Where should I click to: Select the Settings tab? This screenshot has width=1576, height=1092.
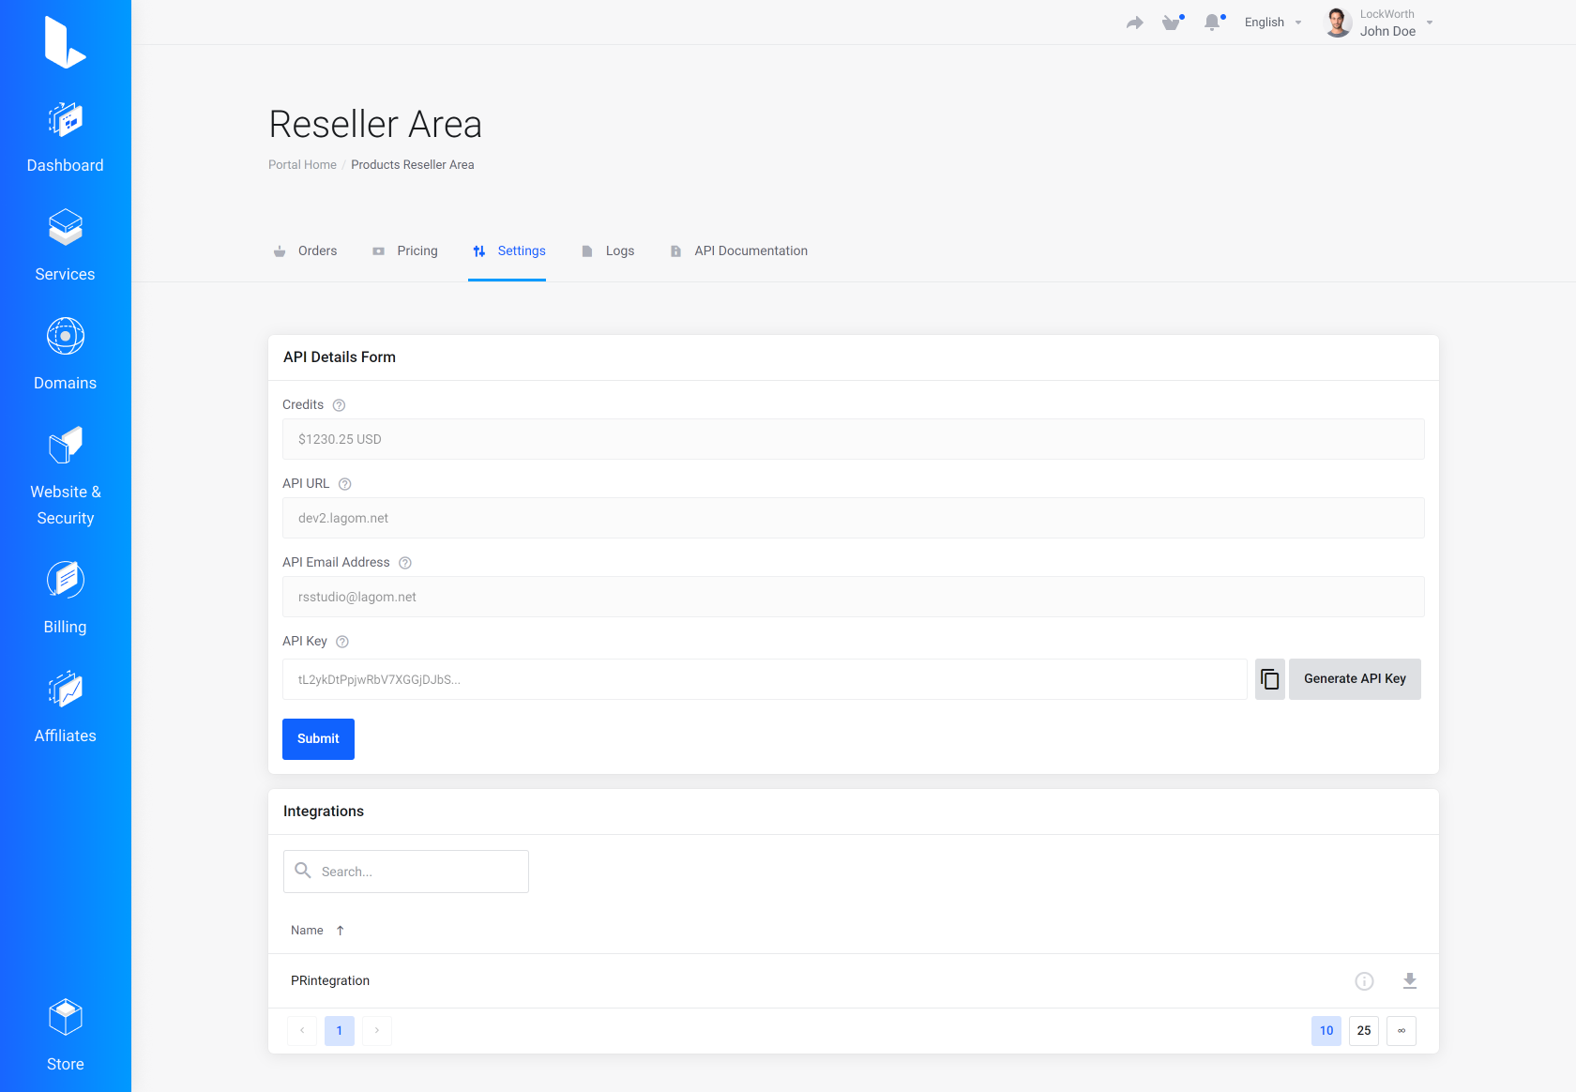pyautogui.click(x=509, y=251)
